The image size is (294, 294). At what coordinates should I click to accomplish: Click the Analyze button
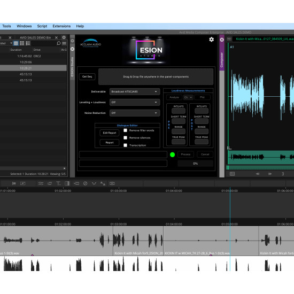(174, 97)
